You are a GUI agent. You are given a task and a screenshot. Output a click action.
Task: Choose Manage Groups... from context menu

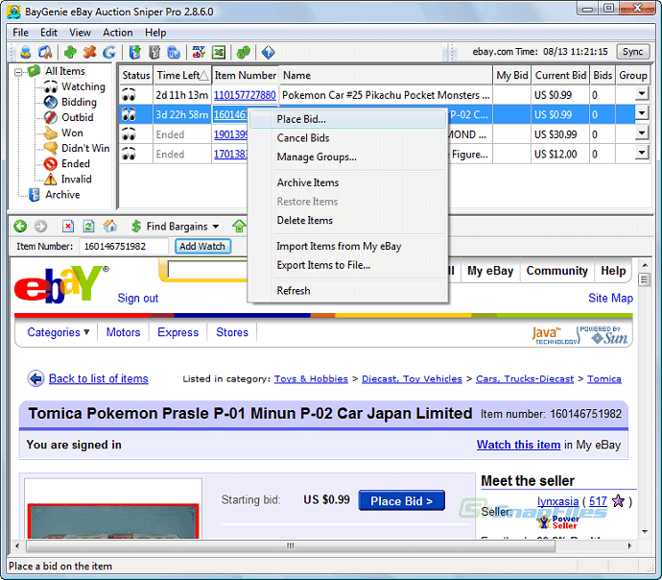point(348,157)
